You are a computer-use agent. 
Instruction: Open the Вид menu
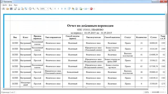click(10, 5)
